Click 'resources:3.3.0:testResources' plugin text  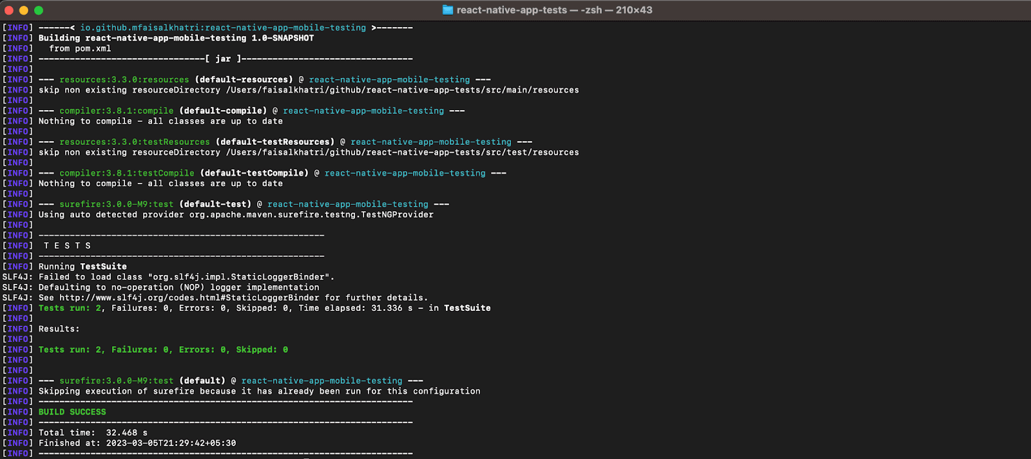pyautogui.click(x=134, y=142)
